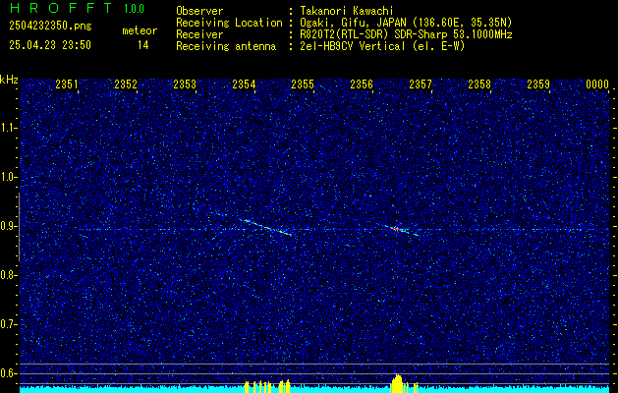Image resolution: width=618 pixels, height=393 pixels.
Task: Click the red-peaked meteor echo near 2356
Action: coord(398,229)
